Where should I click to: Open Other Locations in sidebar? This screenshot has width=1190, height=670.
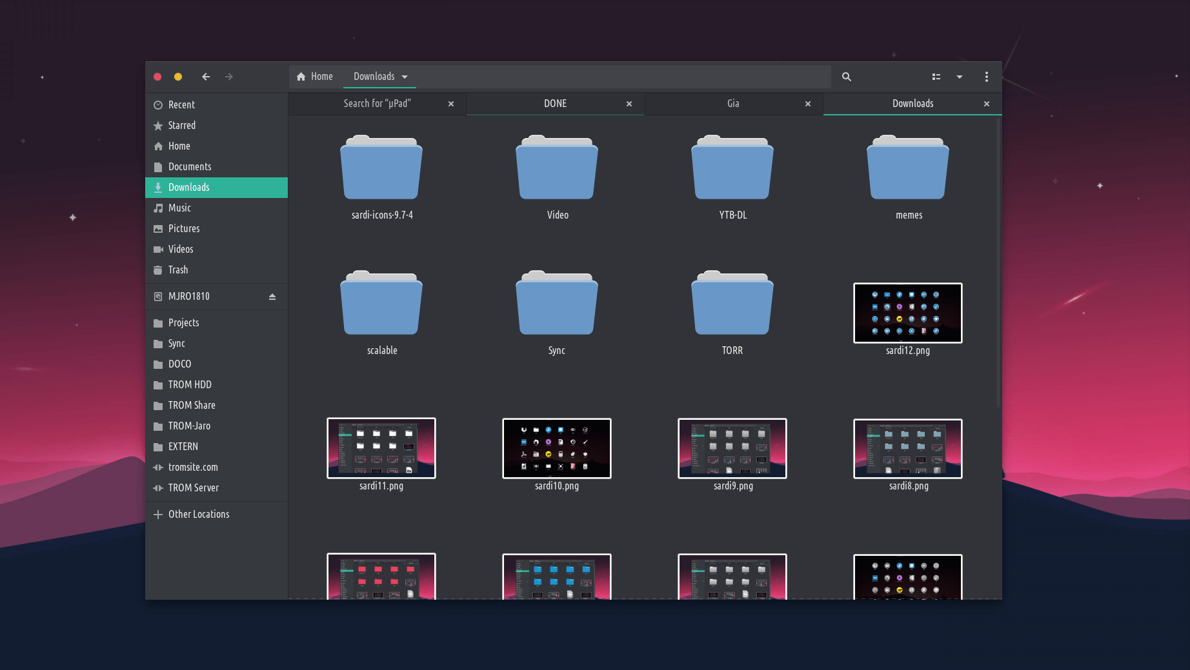pos(198,515)
